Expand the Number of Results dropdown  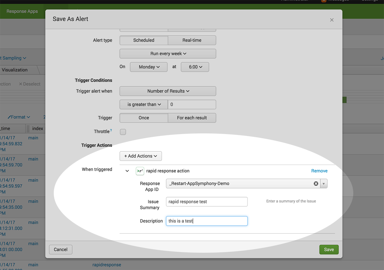click(x=168, y=91)
